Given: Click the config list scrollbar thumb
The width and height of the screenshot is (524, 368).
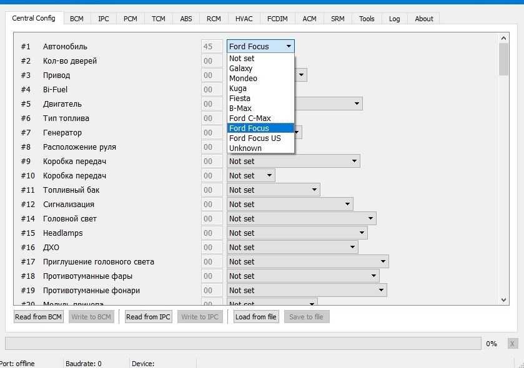Looking at the screenshot, I should (x=503, y=59).
